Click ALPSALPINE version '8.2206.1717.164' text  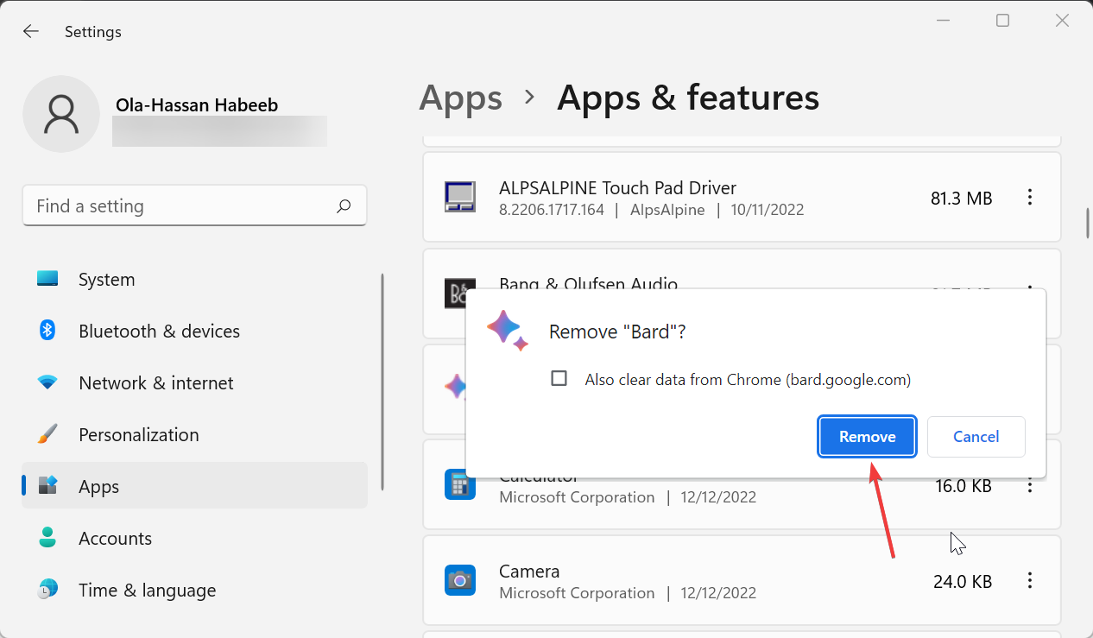point(552,210)
